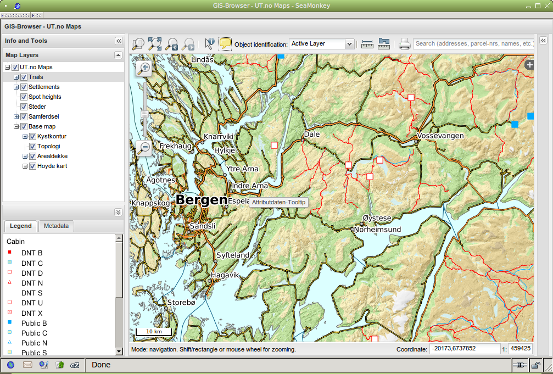Toggle the Topologi layer checkbox
553x374 pixels.
click(33, 146)
